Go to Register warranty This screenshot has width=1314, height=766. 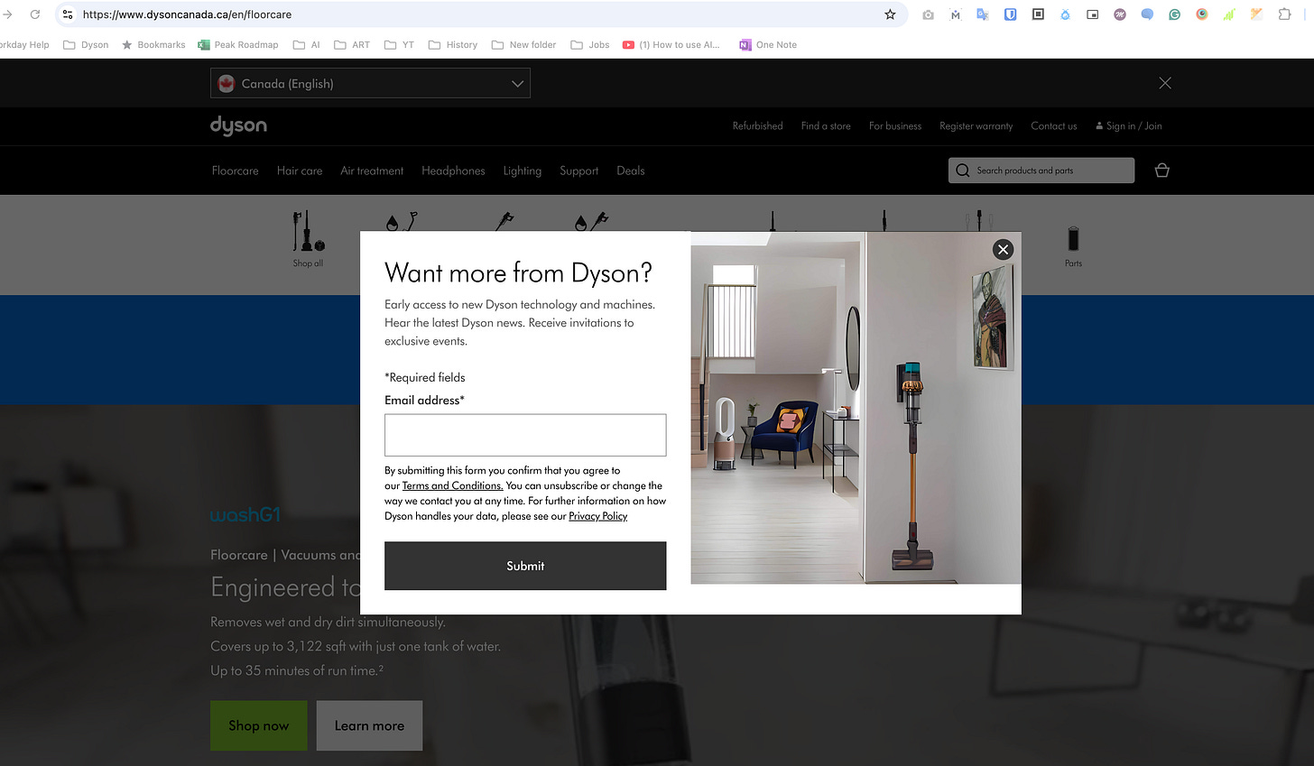point(976,126)
